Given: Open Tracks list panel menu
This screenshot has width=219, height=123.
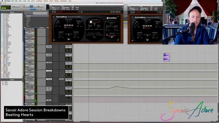Looking at the screenshot, I should [23, 12].
